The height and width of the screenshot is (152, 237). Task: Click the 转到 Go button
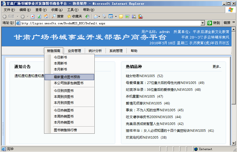[214, 23]
